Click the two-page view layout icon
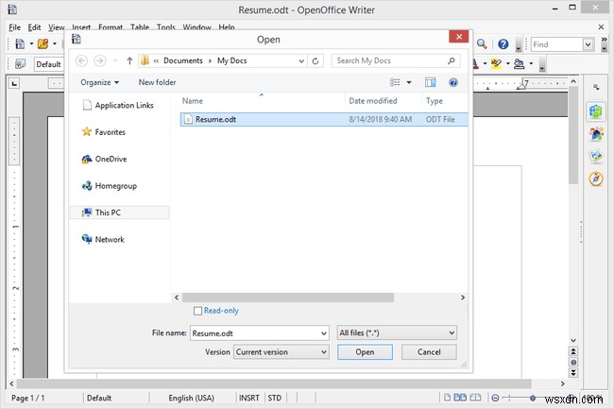Viewport: 614px width, 409px height. pos(460,398)
